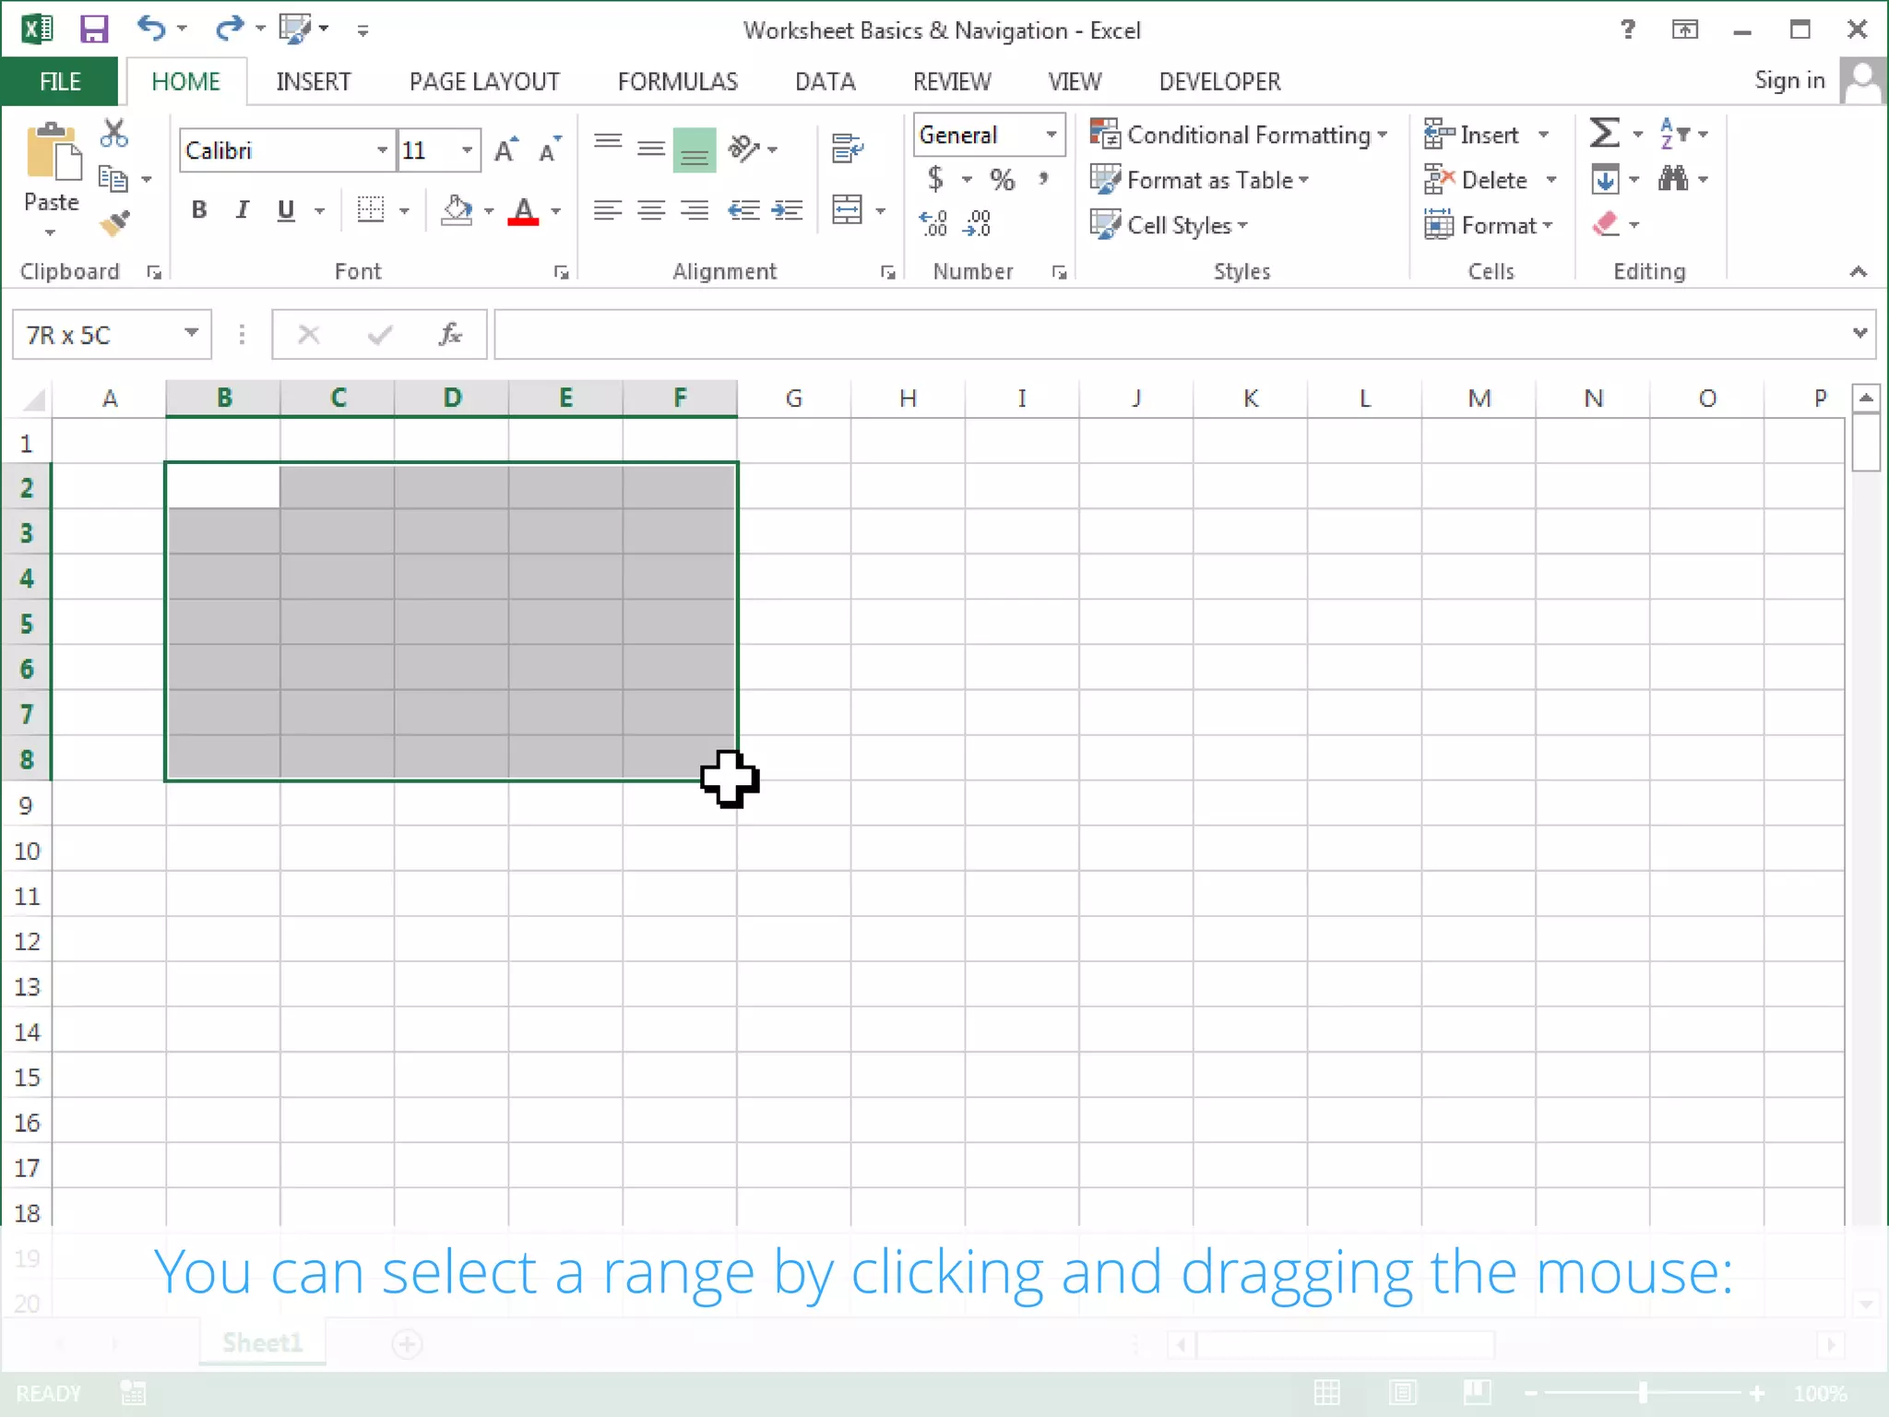Open the Name Box dropdown arrow
The height and width of the screenshot is (1417, 1889).
[x=191, y=333]
